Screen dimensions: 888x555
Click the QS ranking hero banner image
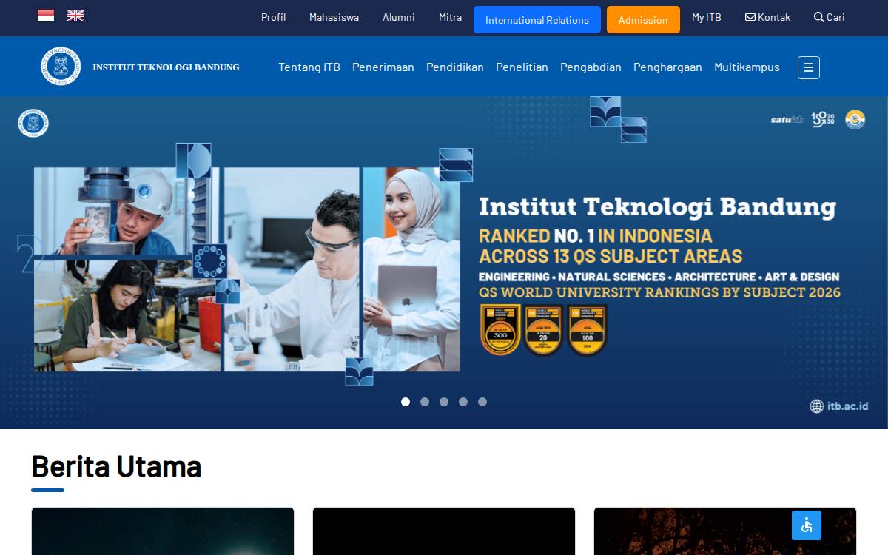pos(444,263)
